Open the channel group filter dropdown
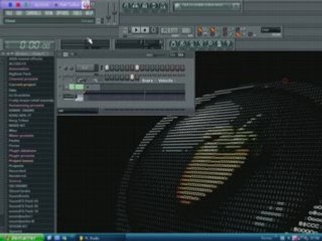The width and height of the screenshot is (322, 241). point(78,111)
